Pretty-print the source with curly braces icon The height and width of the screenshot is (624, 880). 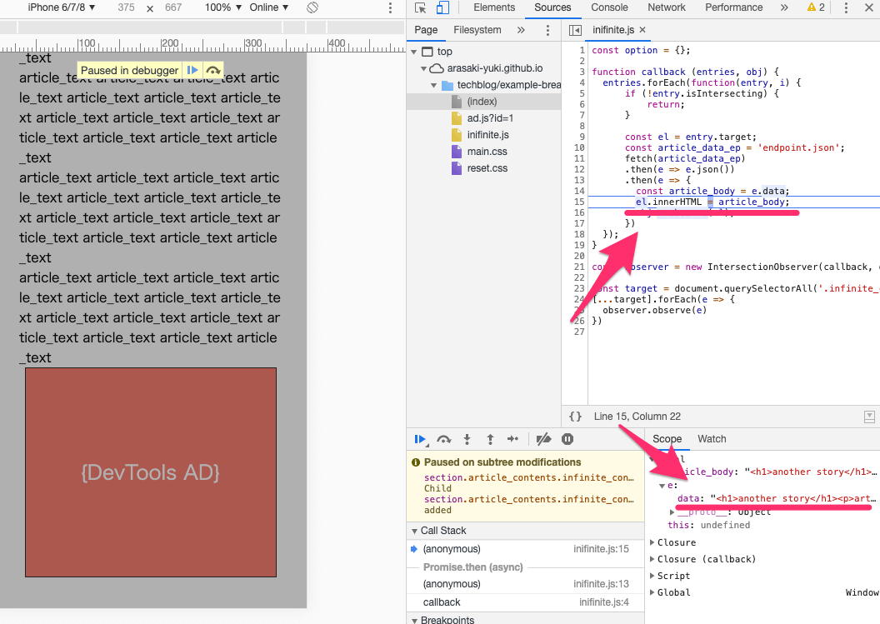click(x=575, y=417)
